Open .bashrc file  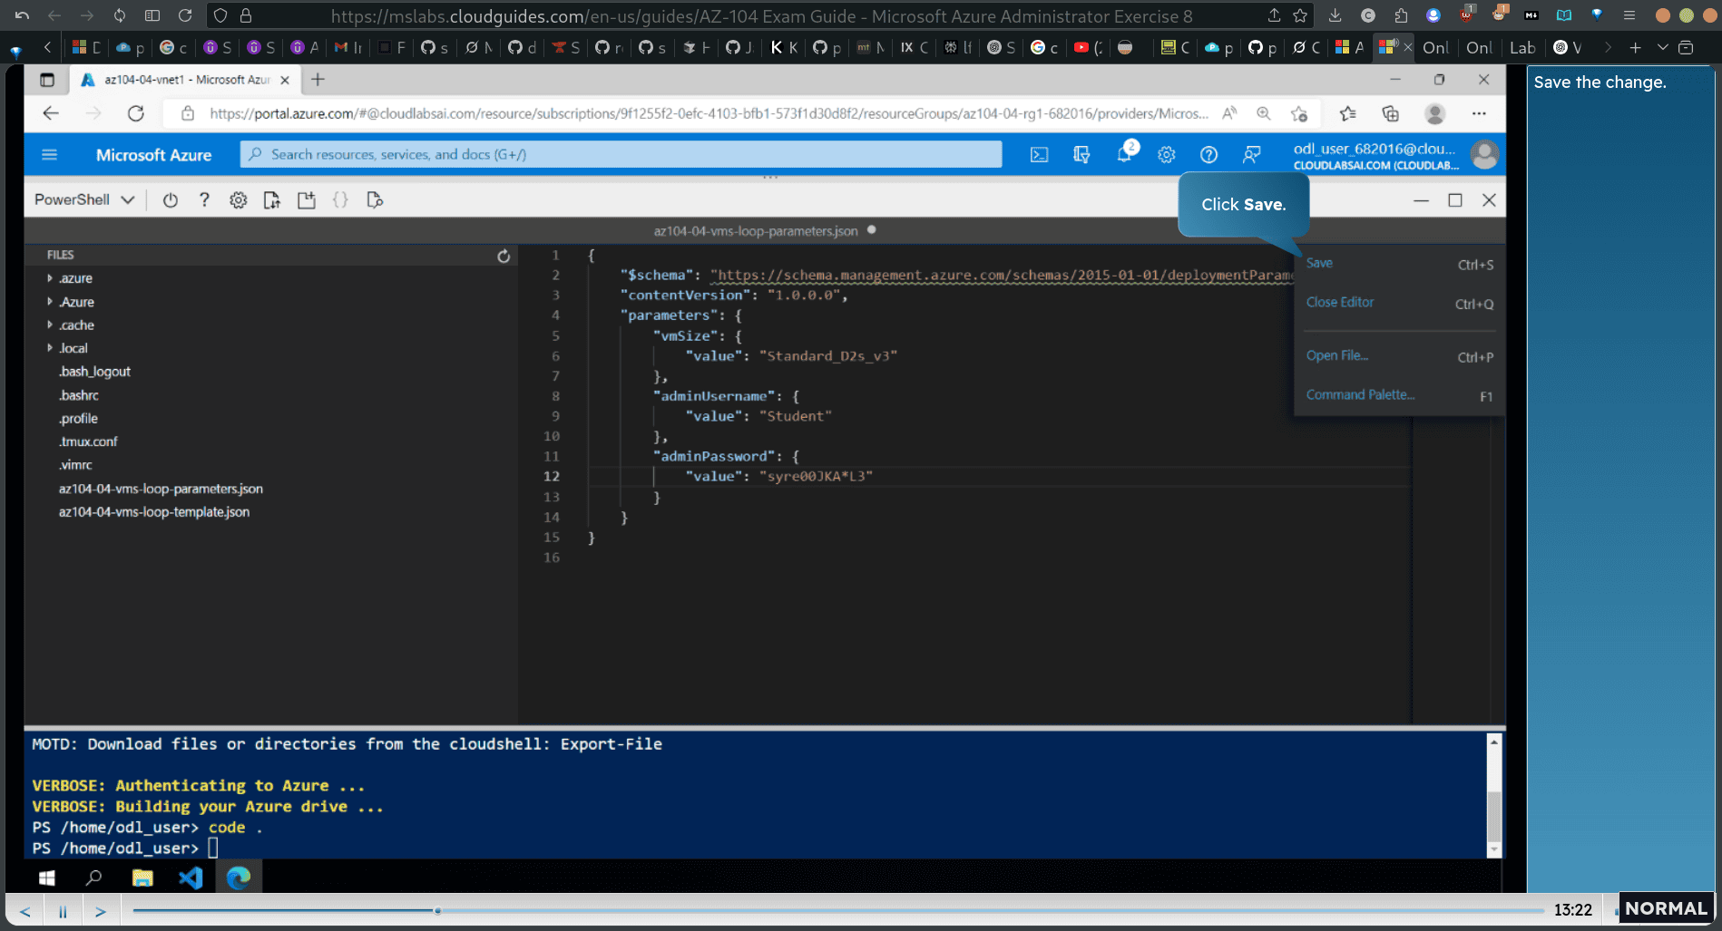click(x=79, y=395)
